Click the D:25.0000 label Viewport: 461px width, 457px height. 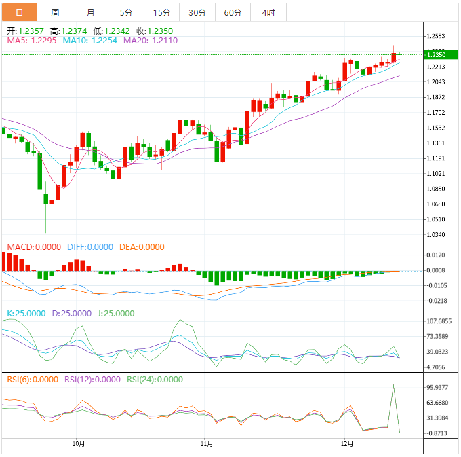coord(71,313)
